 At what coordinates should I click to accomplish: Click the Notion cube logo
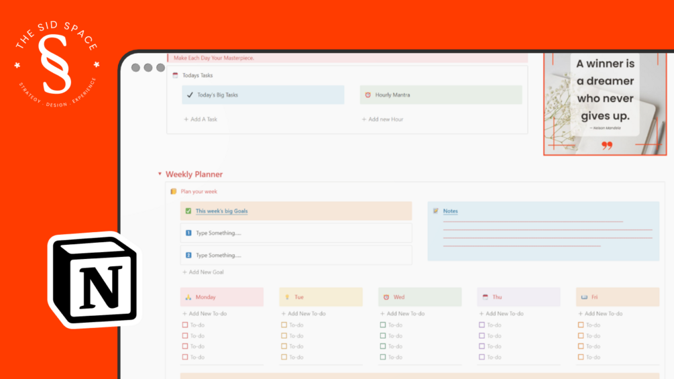(94, 280)
